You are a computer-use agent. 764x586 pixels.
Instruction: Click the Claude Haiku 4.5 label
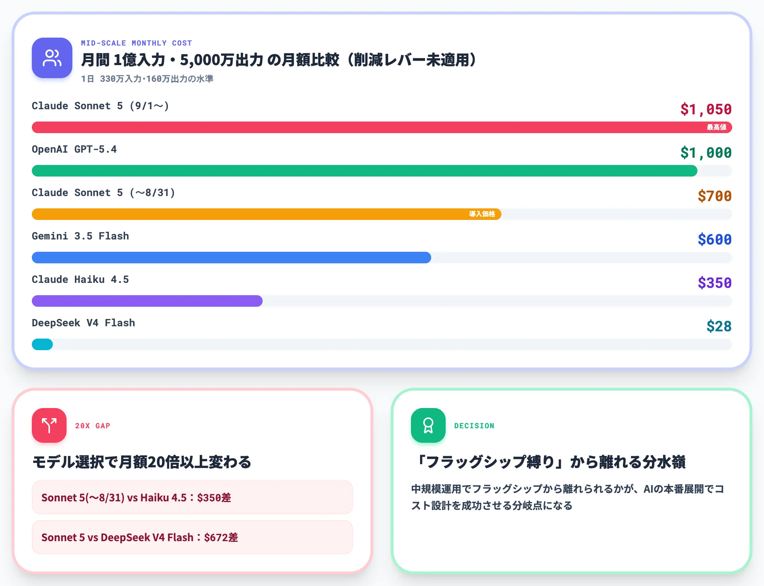coord(80,280)
